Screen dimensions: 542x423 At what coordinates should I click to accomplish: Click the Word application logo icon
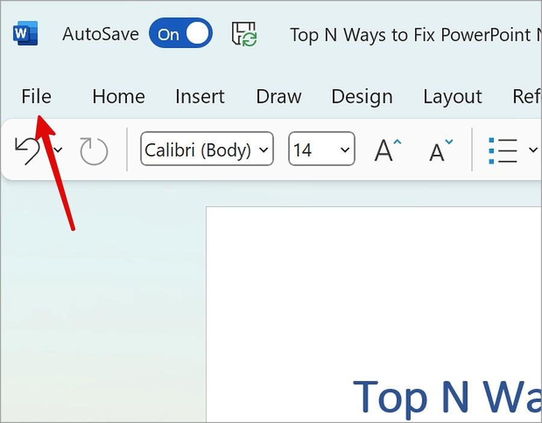[x=25, y=34]
